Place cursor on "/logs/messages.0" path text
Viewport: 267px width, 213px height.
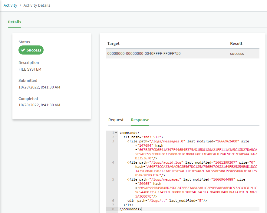[170, 141]
